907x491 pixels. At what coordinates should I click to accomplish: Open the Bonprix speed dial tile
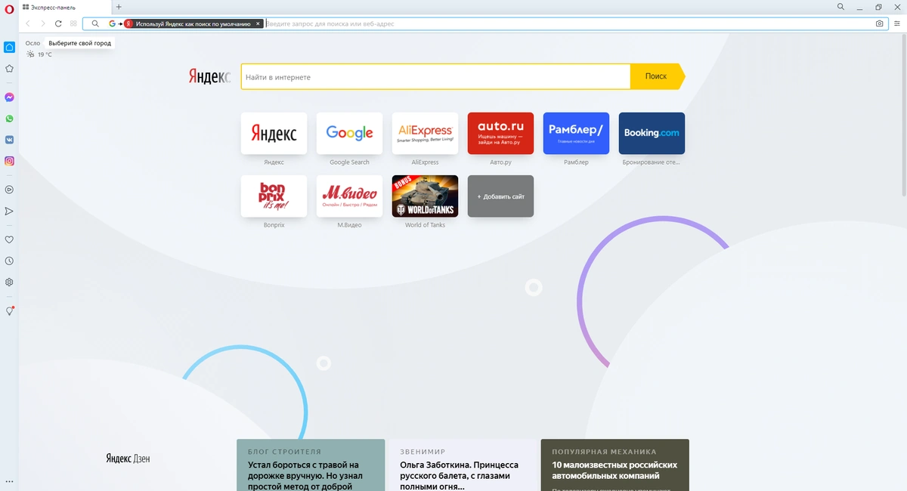[274, 196]
